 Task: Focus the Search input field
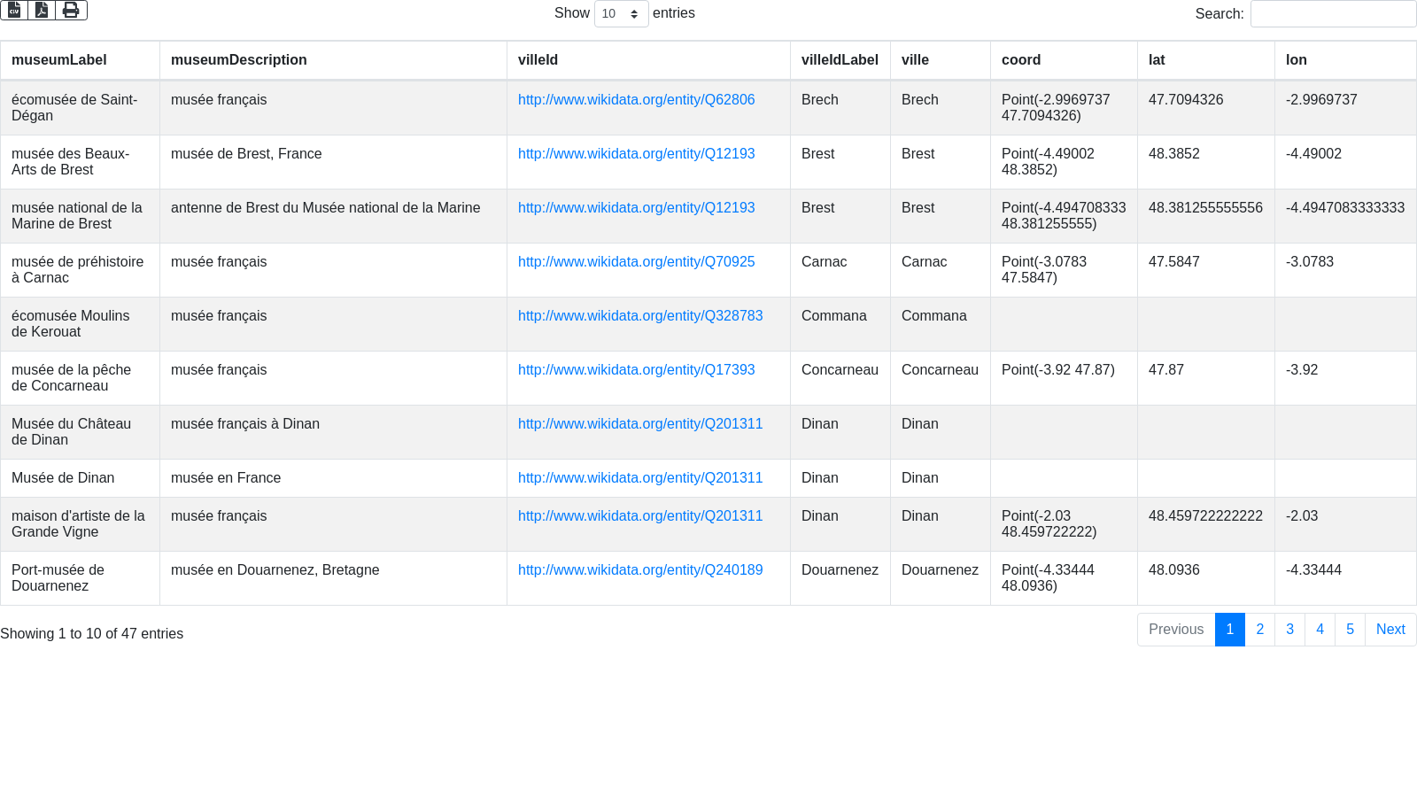[1333, 14]
